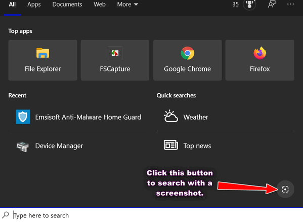Open the rewards trophy icon
This screenshot has height=222, width=303.
pos(249,4)
